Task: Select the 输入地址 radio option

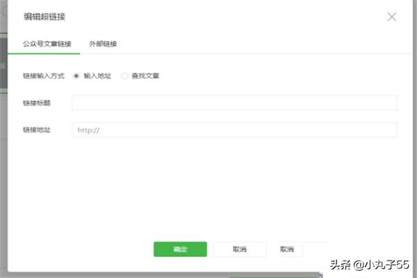Action: [76, 76]
